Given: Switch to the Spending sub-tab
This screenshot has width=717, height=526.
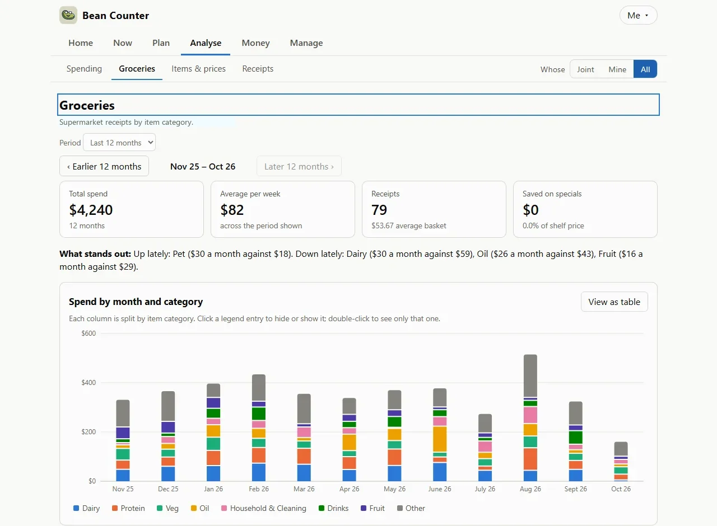Looking at the screenshot, I should point(84,69).
